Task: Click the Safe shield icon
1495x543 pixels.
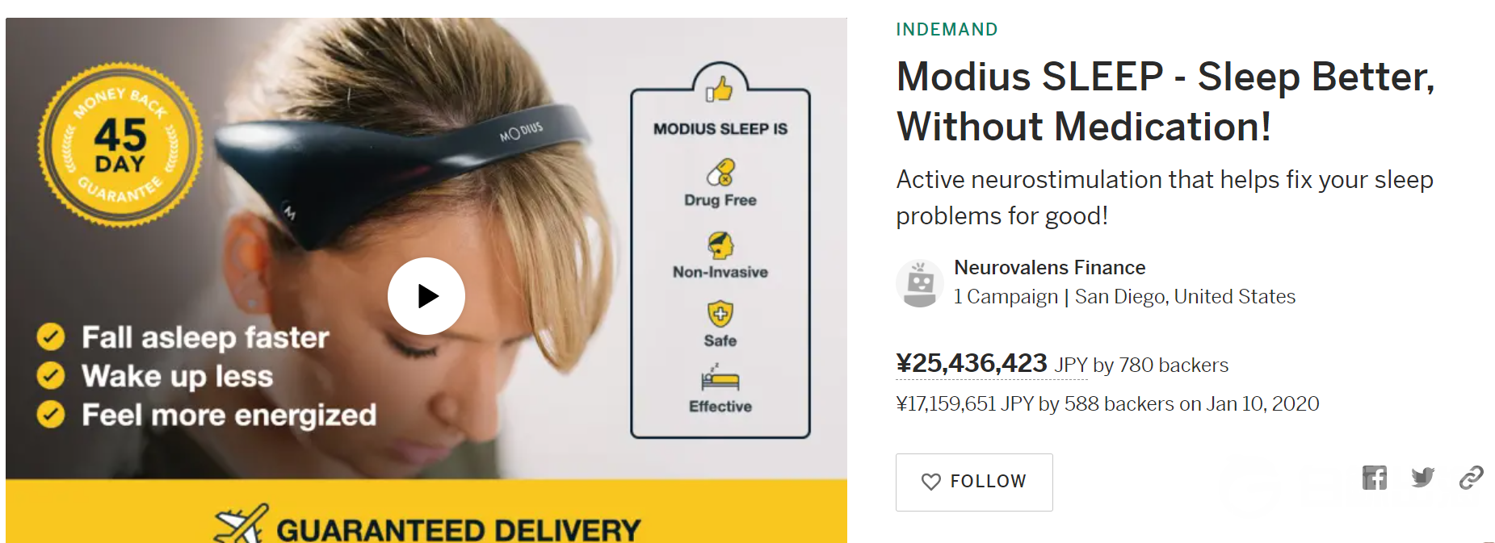Action: [x=720, y=314]
